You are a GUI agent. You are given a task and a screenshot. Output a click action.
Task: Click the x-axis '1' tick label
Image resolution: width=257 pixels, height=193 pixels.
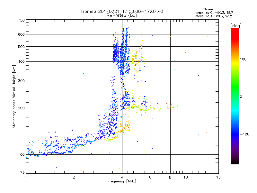click(x=26, y=177)
